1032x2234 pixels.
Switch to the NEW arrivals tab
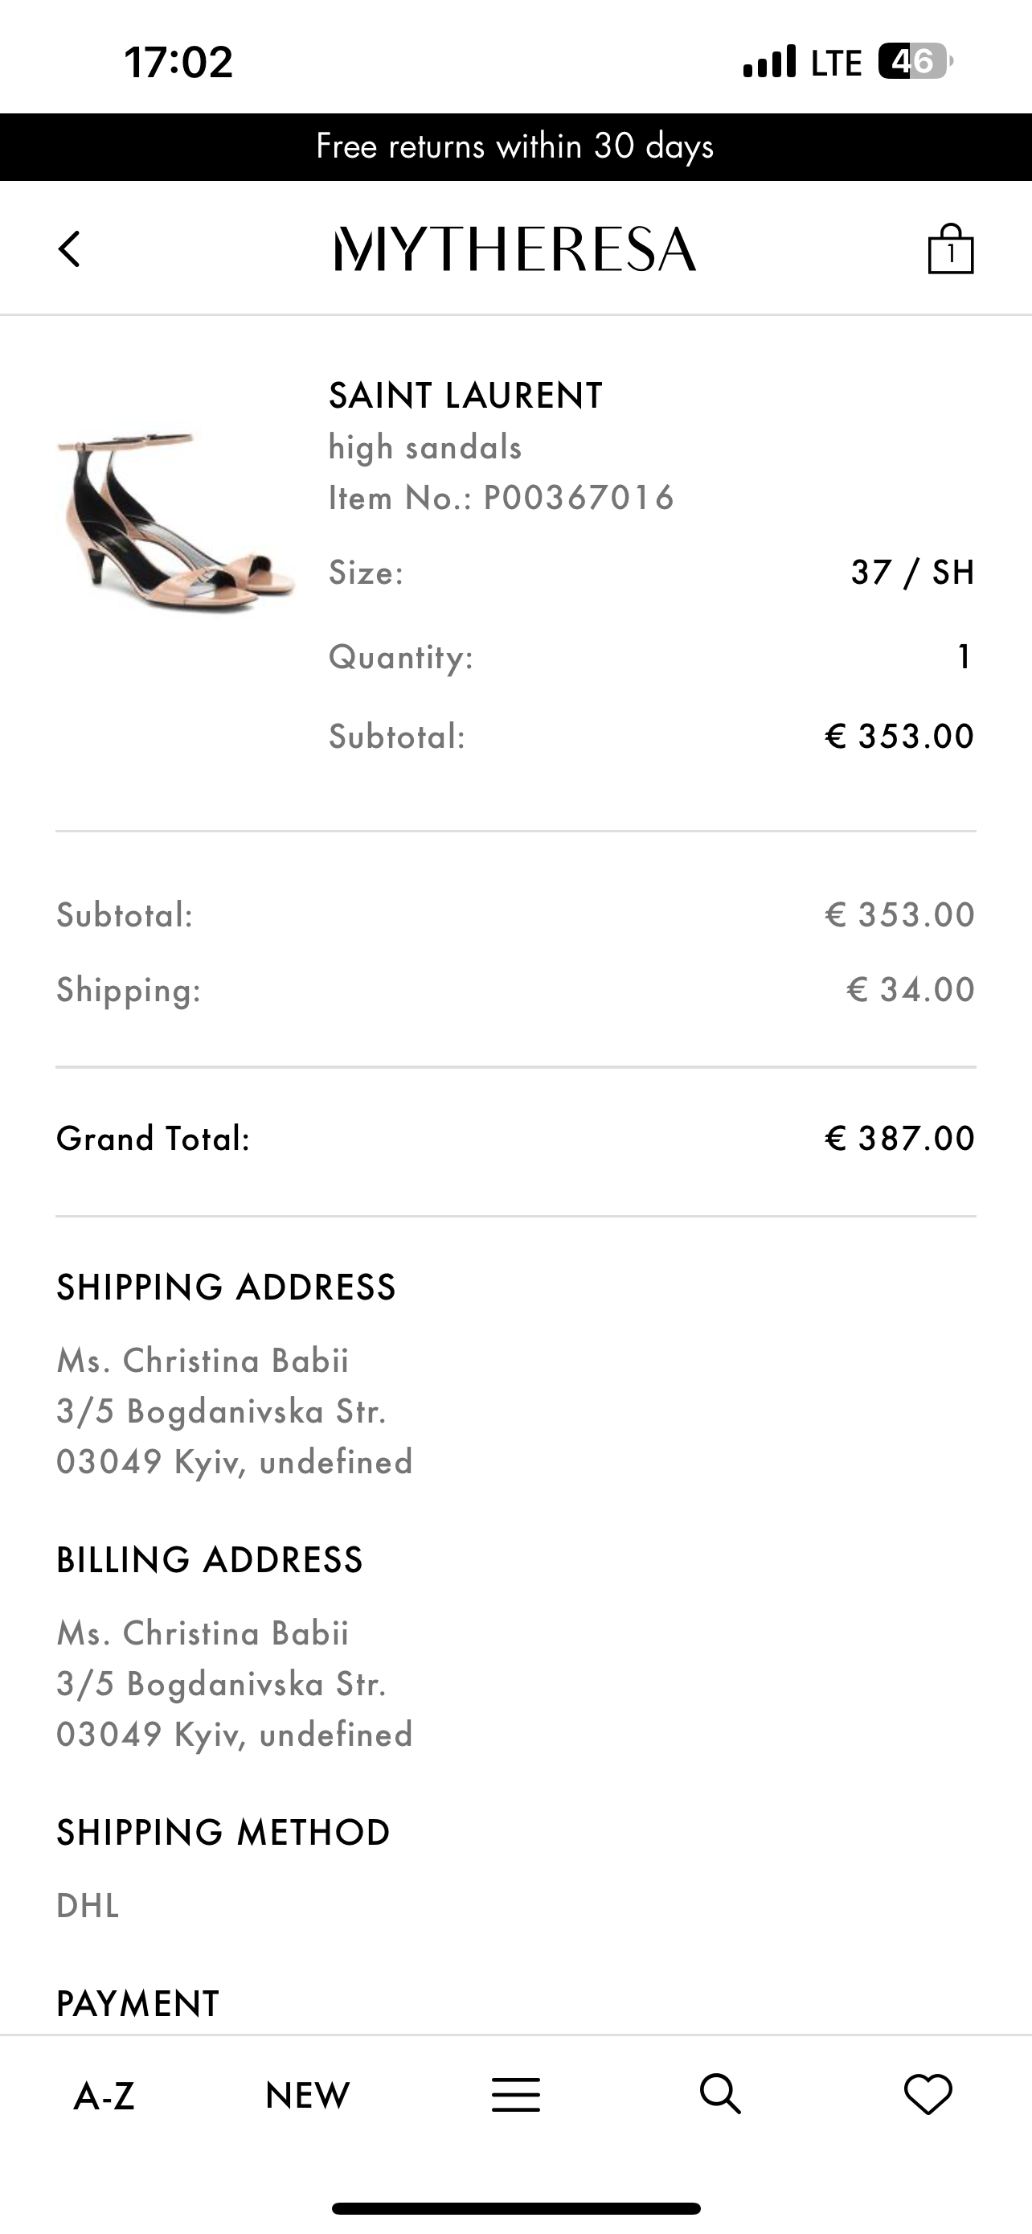308,2096
